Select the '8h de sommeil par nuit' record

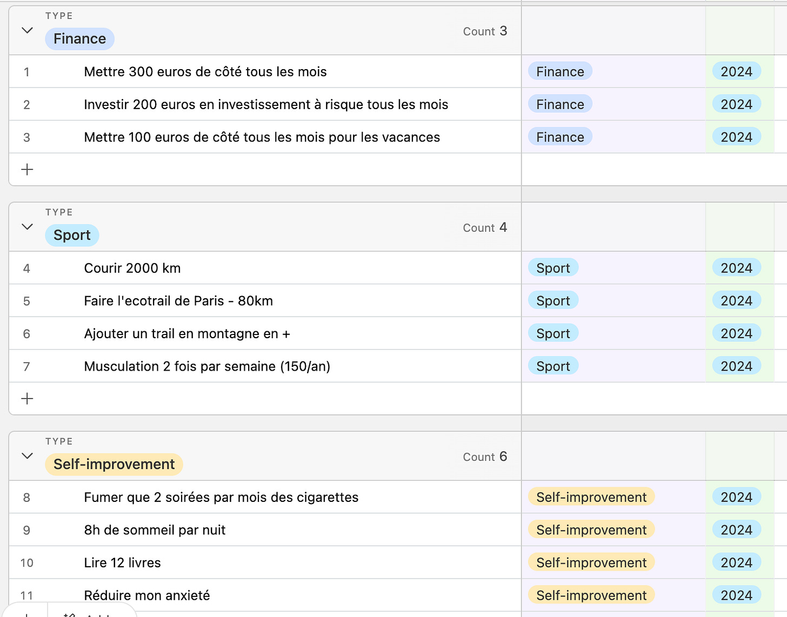click(x=155, y=530)
